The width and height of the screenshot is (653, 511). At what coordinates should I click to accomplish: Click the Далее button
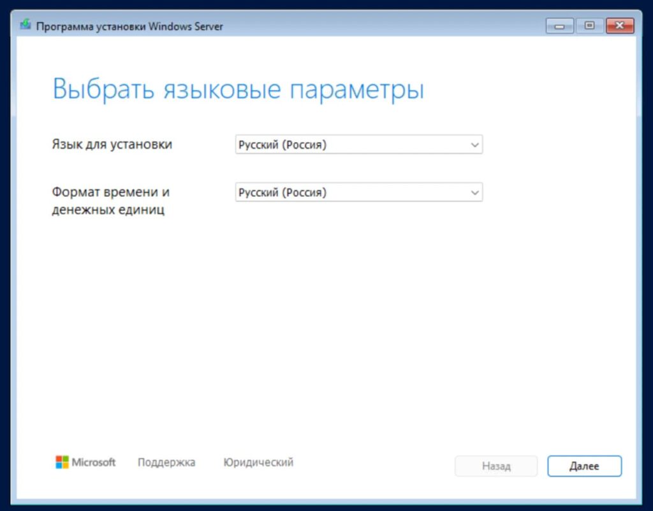[584, 466]
